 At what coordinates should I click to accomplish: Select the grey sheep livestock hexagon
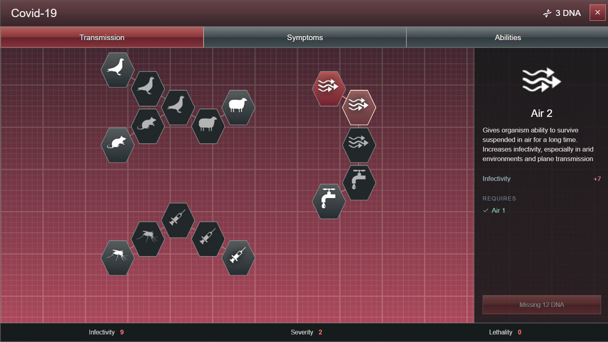click(x=208, y=126)
